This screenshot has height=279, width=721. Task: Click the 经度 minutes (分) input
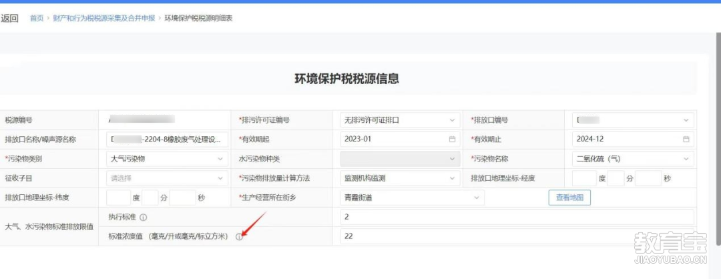pyautogui.click(x=616, y=178)
